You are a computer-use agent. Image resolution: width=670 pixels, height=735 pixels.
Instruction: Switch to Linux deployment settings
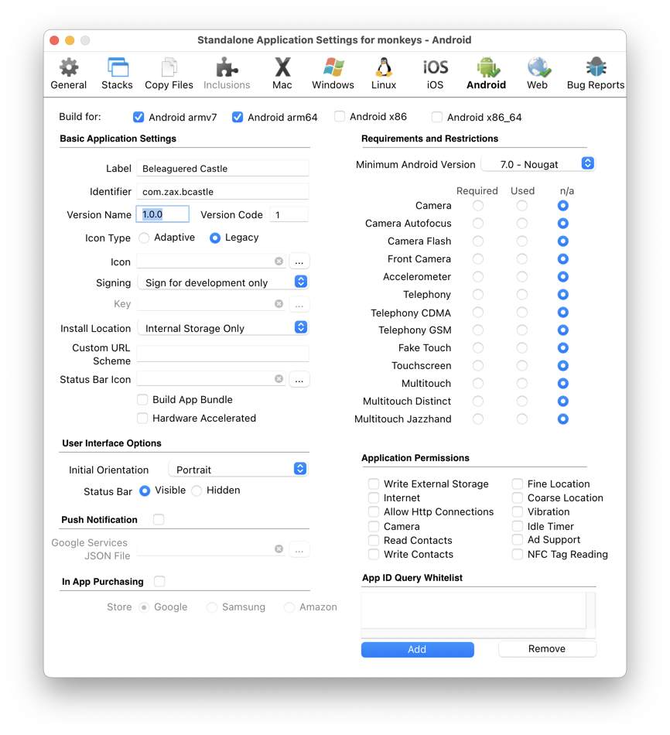384,73
